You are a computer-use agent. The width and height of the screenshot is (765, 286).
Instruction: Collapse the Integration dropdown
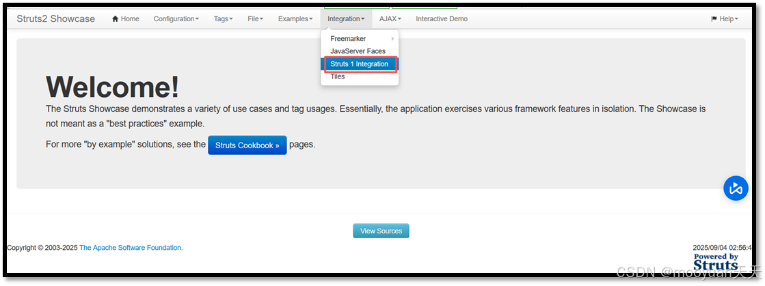346,19
